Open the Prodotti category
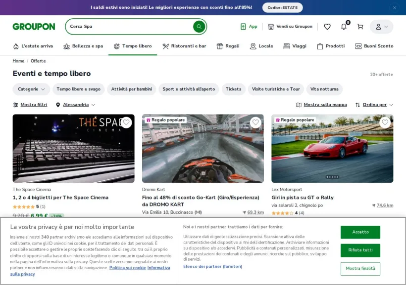406x285 pixels. (x=331, y=46)
